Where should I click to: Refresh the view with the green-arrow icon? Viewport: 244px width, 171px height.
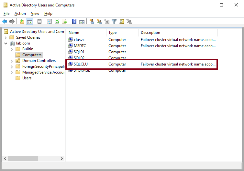[x=57, y=21]
